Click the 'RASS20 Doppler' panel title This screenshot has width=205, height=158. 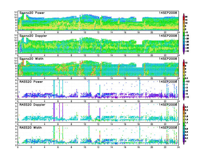(x=32, y=105)
